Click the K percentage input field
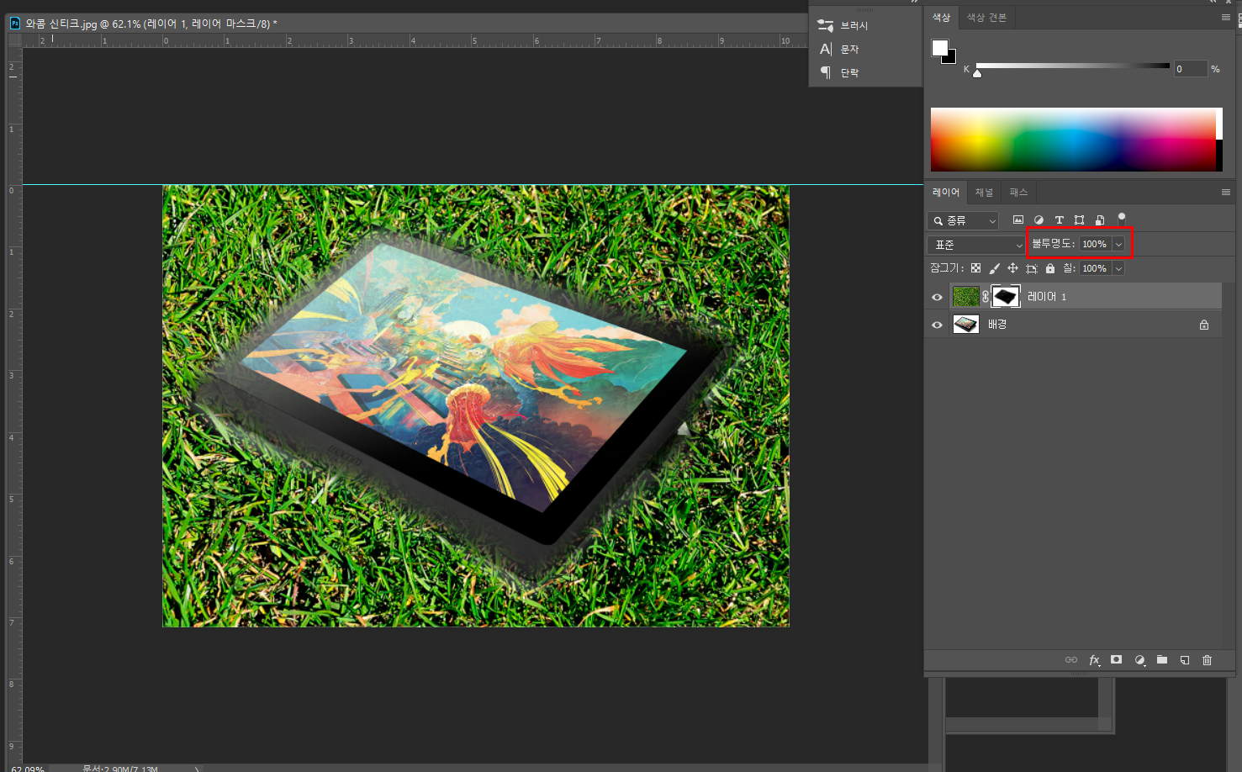The image size is (1242, 772). (1191, 69)
